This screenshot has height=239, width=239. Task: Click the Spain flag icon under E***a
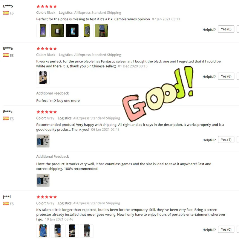(x=6, y=55)
